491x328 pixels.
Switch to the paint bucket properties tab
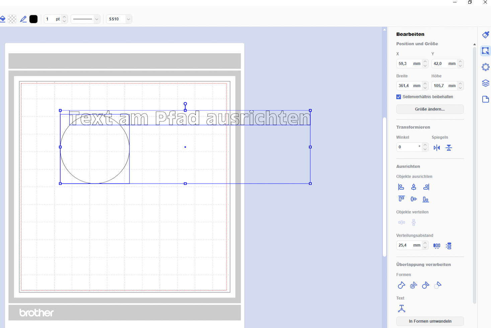[485, 35]
